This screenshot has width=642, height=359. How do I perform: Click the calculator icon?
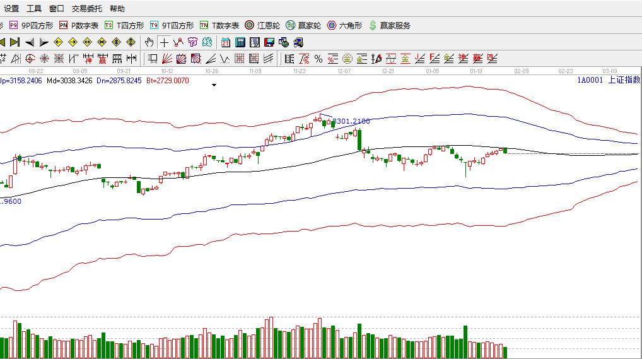point(240,42)
